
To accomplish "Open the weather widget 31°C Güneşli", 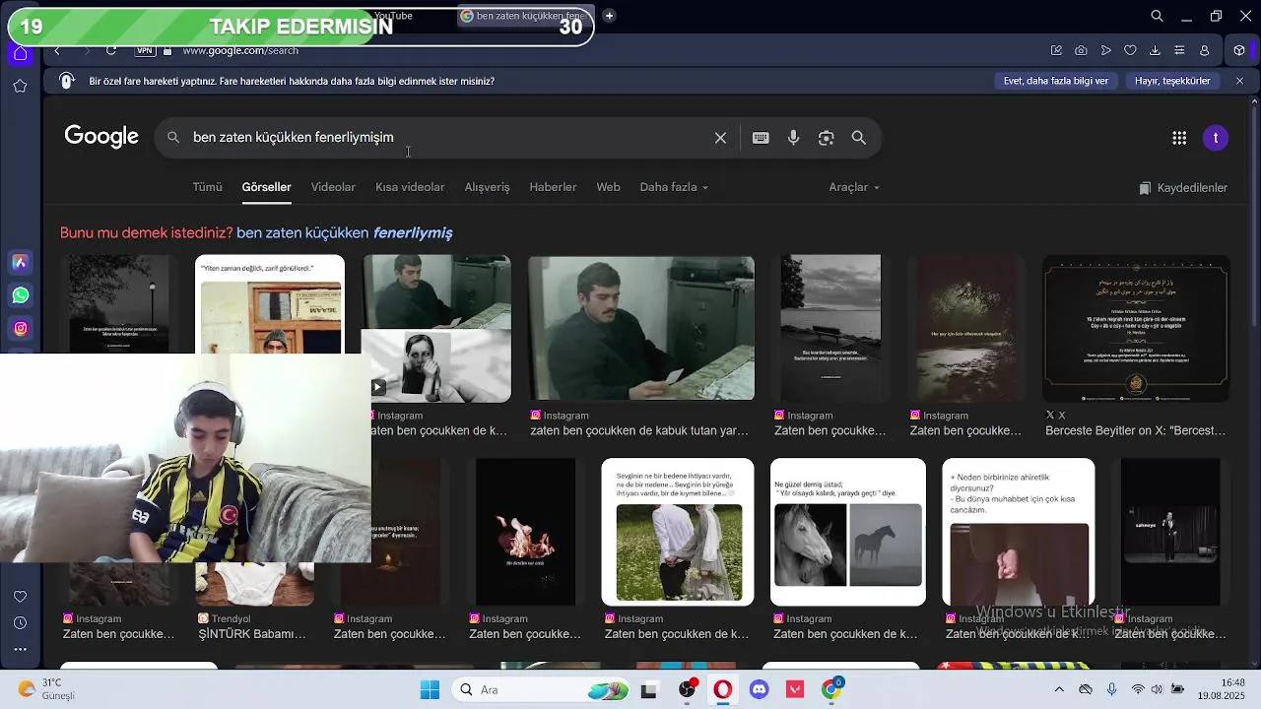I will pyautogui.click(x=47, y=689).
